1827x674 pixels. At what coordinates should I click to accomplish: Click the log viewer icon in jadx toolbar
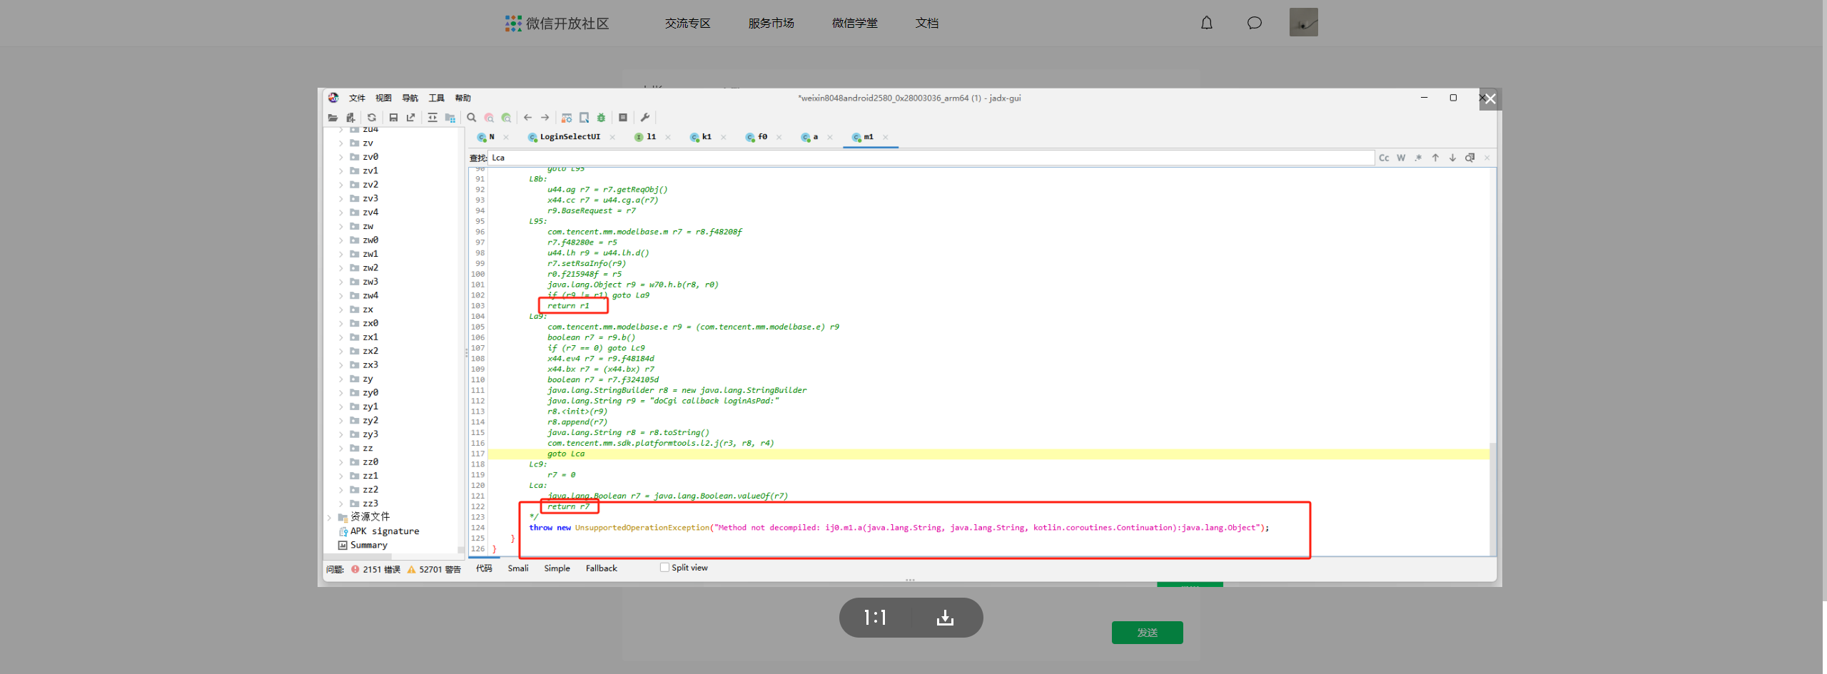click(x=623, y=118)
